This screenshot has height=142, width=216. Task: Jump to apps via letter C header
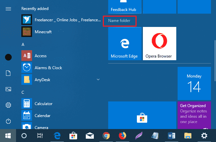tap(23, 92)
